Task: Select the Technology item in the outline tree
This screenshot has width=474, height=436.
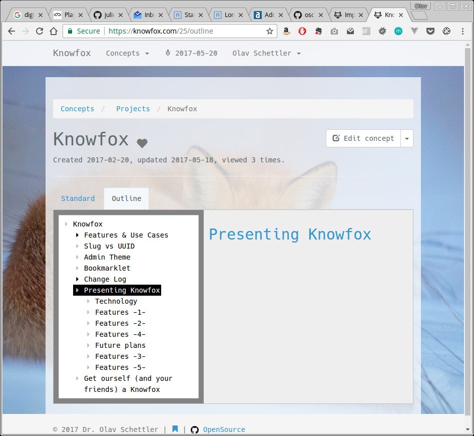Action: tap(116, 301)
